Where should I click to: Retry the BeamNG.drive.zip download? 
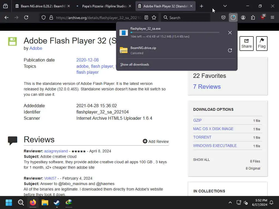tap(230, 50)
